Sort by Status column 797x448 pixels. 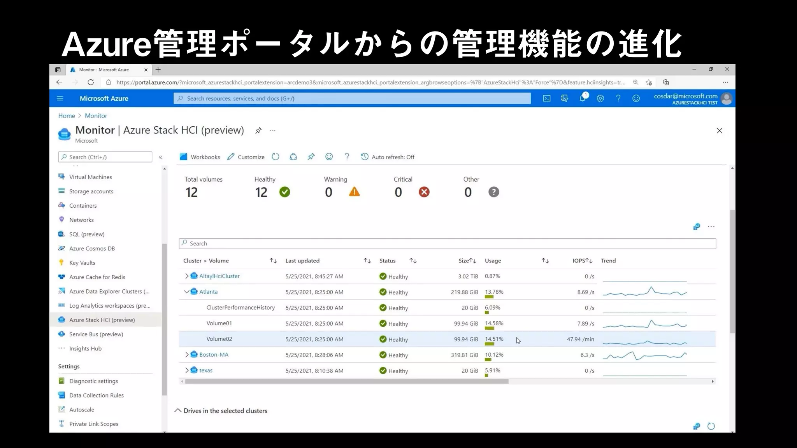point(413,261)
